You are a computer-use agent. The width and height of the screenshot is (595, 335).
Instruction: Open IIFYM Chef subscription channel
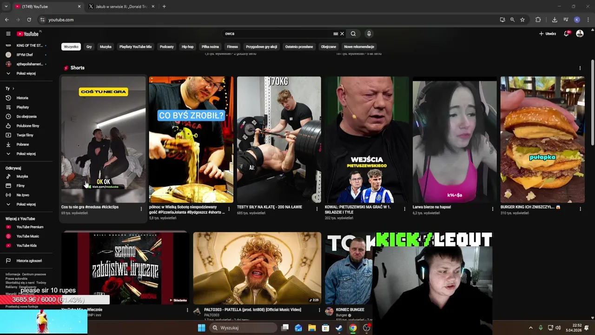(25, 55)
